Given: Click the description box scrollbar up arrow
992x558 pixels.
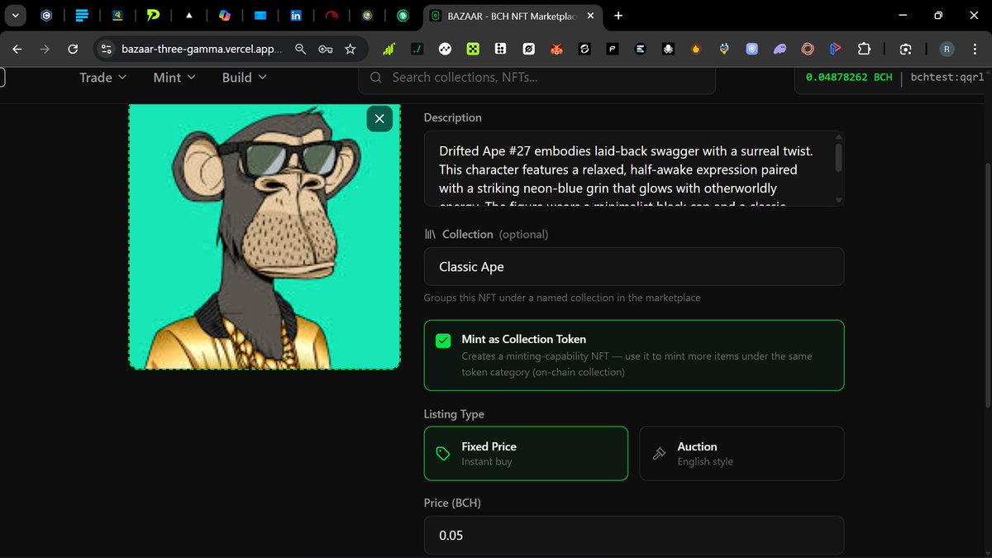Looking at the screenshot, I should [839, 138].
